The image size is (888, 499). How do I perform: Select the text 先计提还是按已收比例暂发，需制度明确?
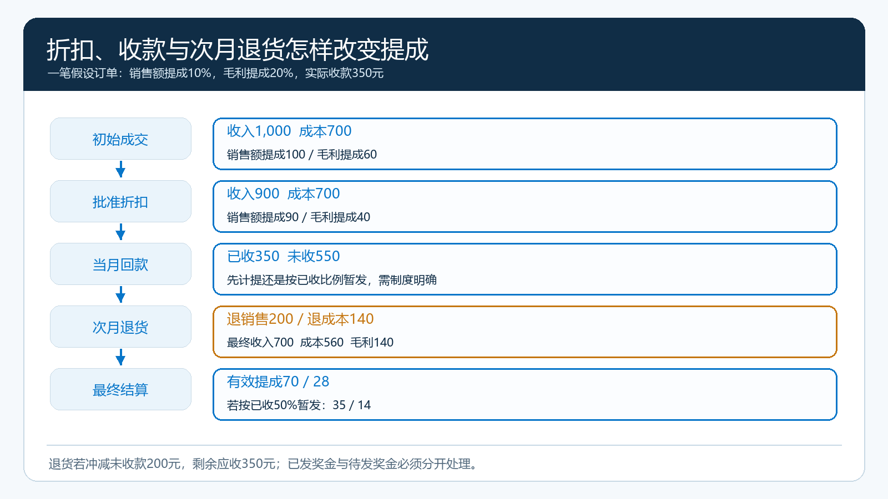pyautogui.click(x=332, y=280)
